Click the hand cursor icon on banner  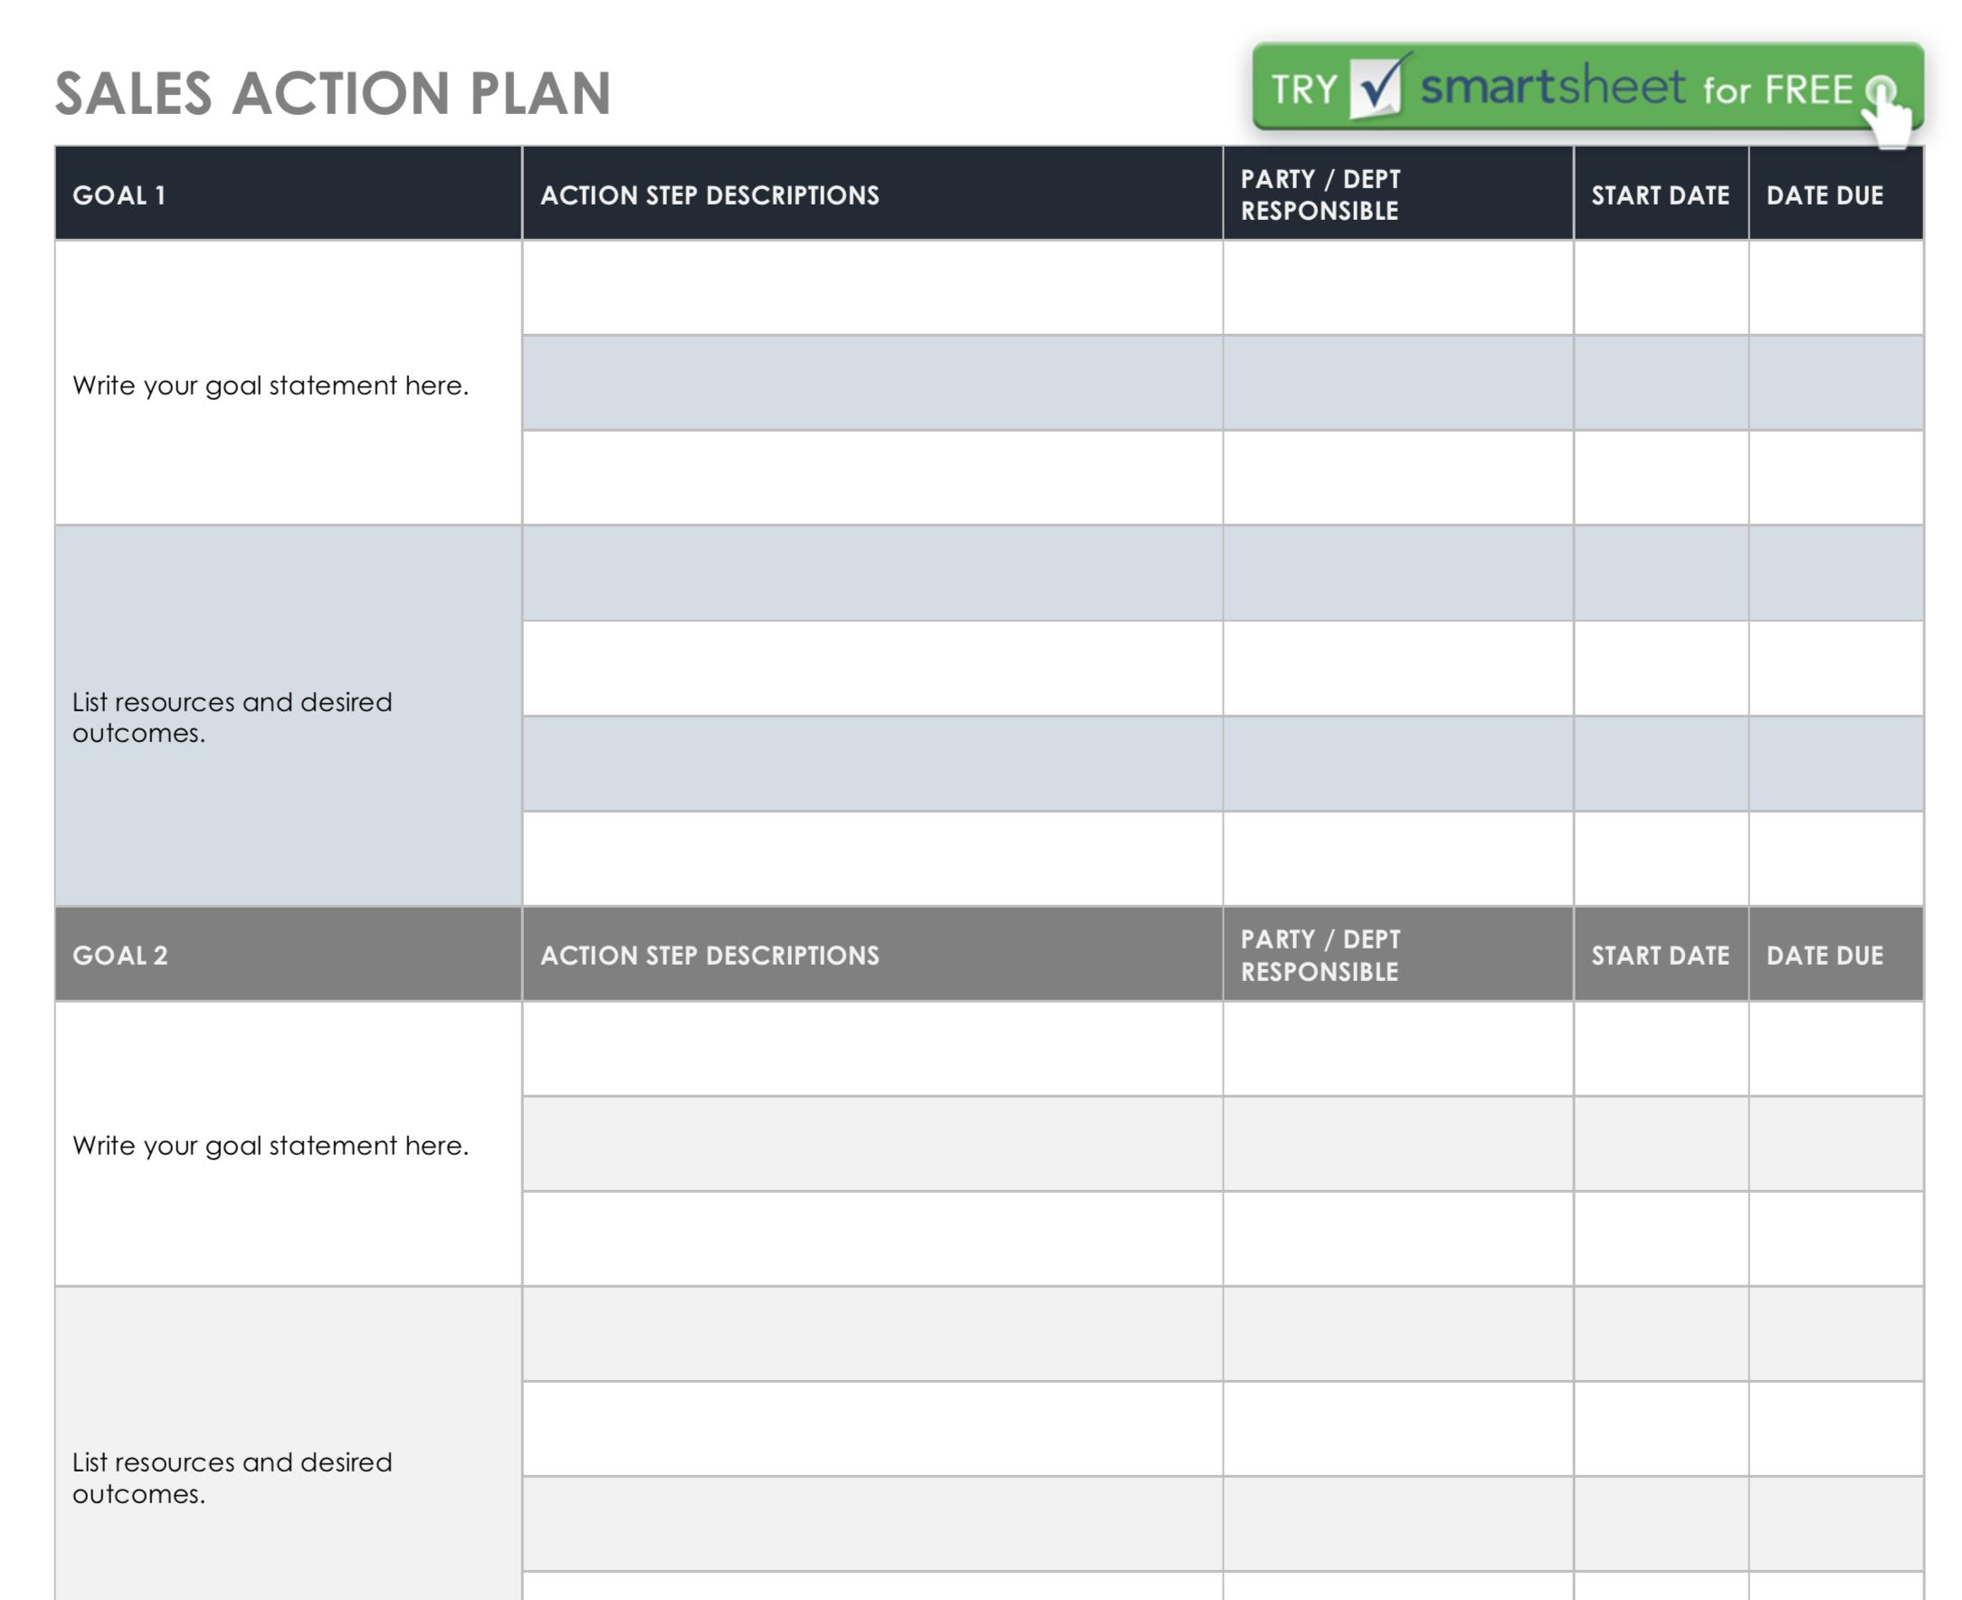[1885, 112]
